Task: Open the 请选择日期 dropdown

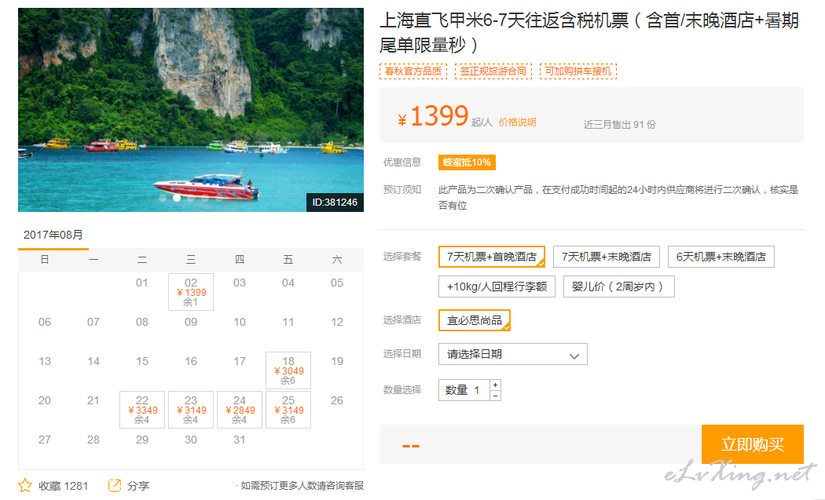Action: point(512,354)
